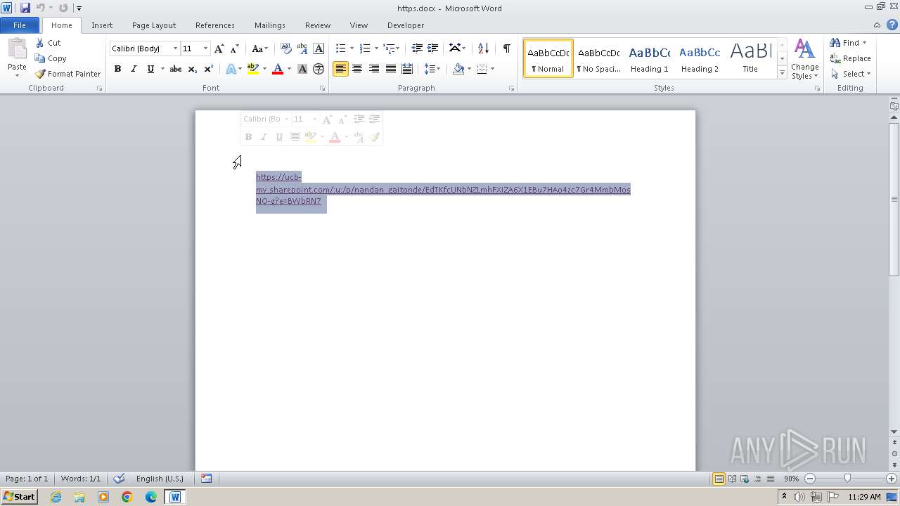Click the Paste icon
900x506 pixels.
coord(17,49)
